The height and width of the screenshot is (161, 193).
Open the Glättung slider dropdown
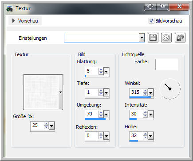pos(106,72)
